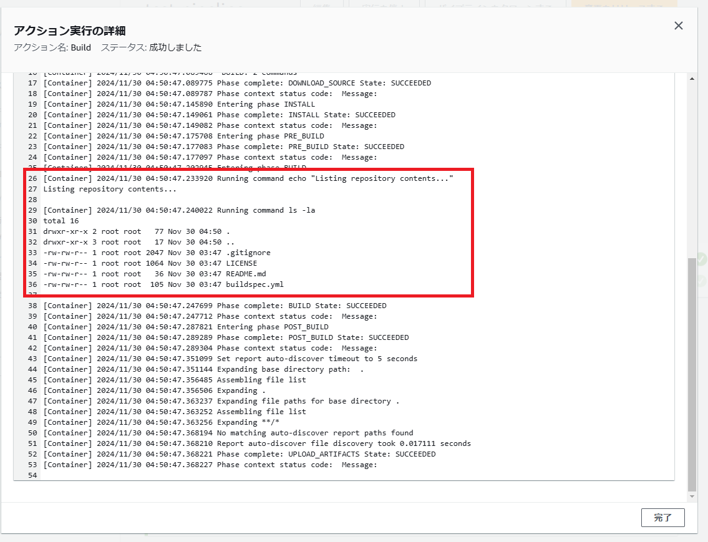Screen dimensions: 708x542
Task: Click the echo "Listing repository contents..." command line
Action: [248, 179]
